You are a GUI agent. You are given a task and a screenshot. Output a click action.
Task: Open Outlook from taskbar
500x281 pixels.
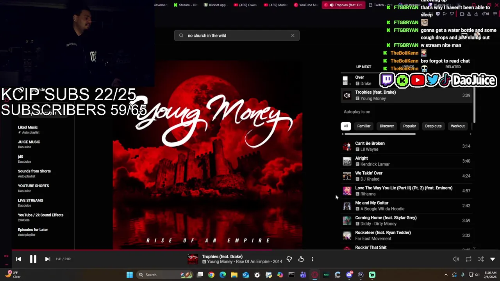click(x=246, y=275)
